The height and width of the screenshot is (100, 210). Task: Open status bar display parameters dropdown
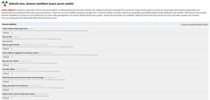coord(8,90)
